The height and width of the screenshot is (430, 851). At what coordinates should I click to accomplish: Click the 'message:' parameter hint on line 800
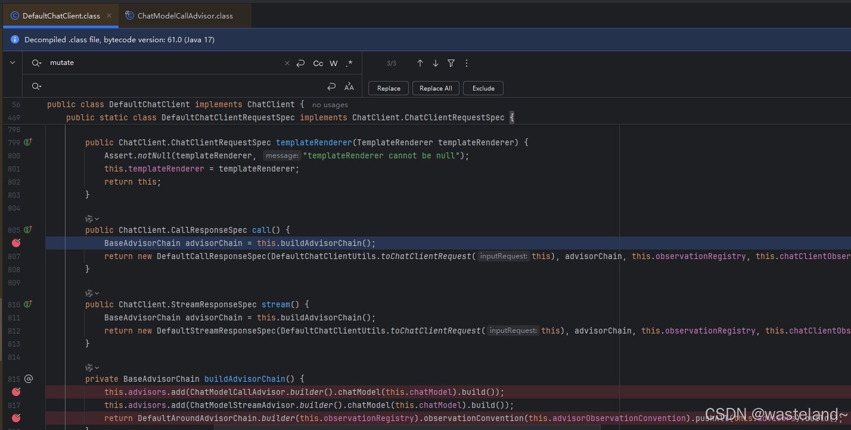282,155
